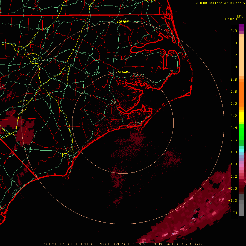Click the 7.4 scale value
This screenshot has width=246, height=246.
234,67
